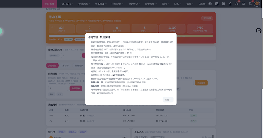Click the 10-17 23:00 departure time cell
Screen dimensions: 263x138
[x=162, y=121]
